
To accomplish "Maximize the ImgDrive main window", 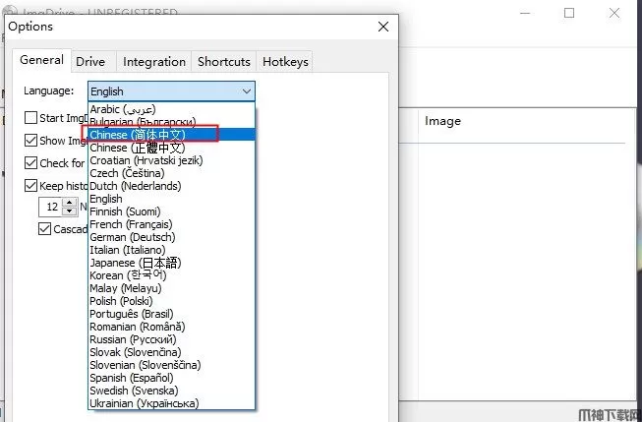I will (x=568, y=13).
